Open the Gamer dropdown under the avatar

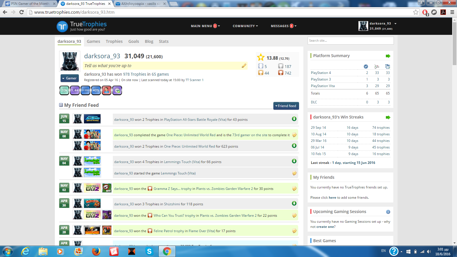(69, 78)
